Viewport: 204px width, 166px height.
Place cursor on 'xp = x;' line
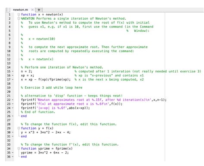28,75
